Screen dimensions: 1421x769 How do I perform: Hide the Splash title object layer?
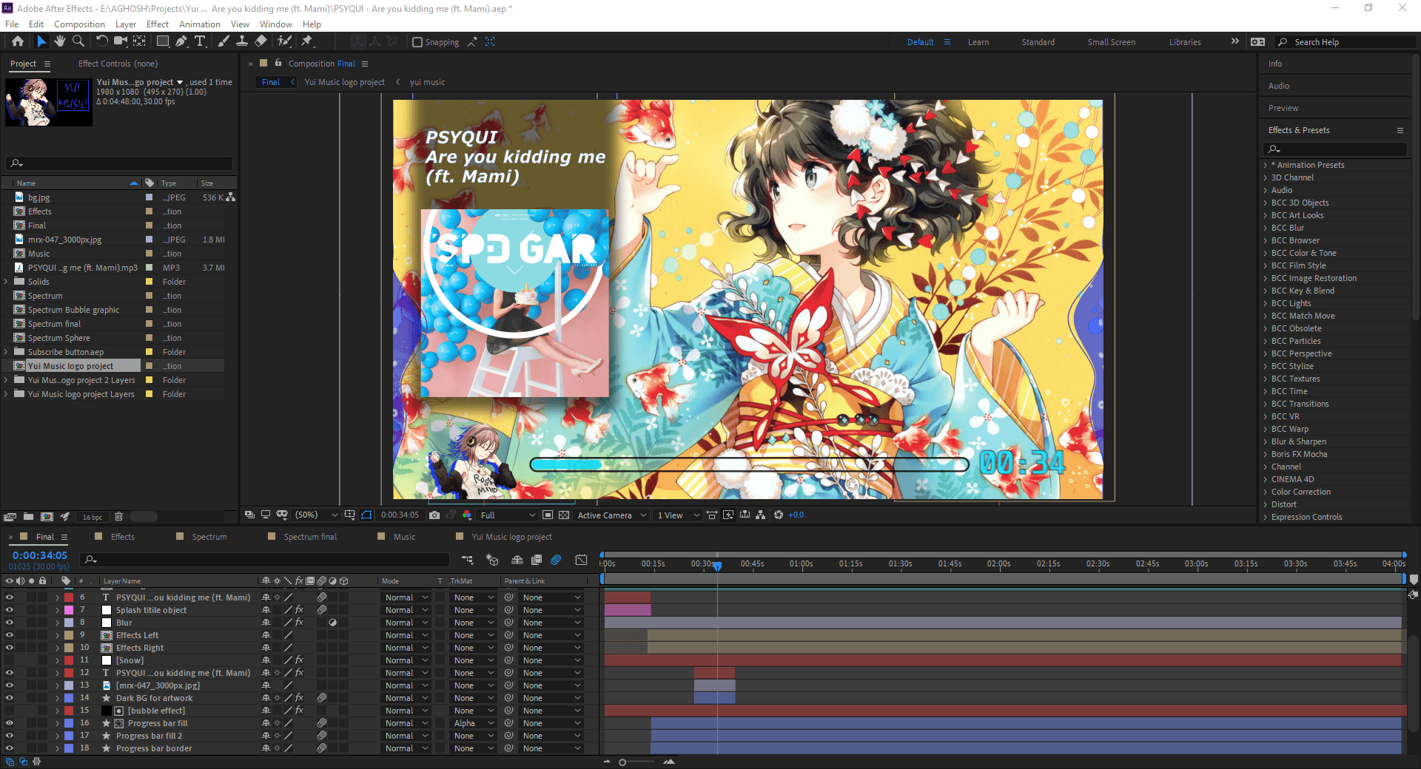(x=10, y=609)
